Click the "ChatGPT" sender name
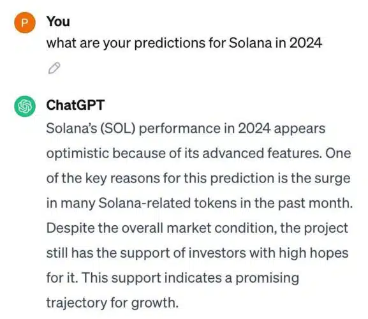Image resolution: width=368 pixels, height=319 pixels. pyautogui.click(x=75, y=105)
